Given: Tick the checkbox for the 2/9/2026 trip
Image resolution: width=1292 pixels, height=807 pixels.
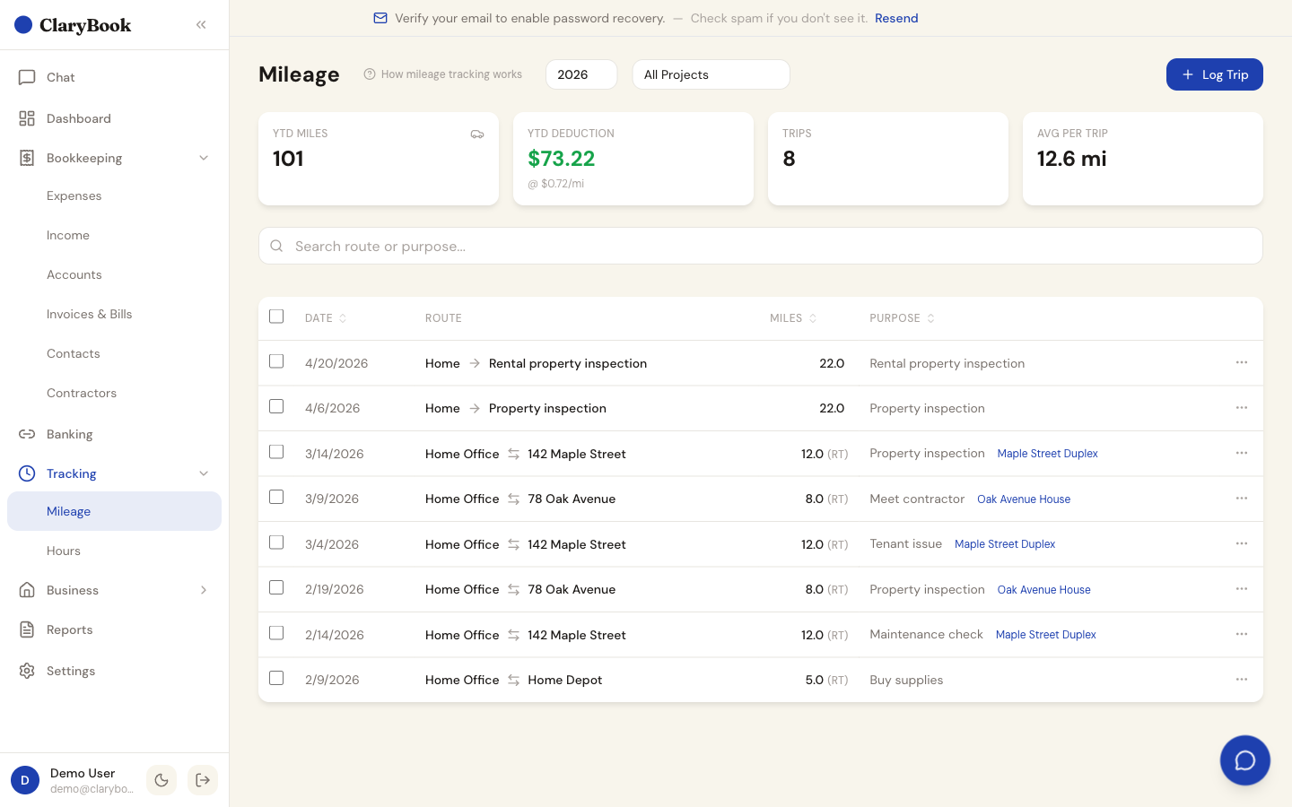Looking at the screenshot, I should 276,679.
